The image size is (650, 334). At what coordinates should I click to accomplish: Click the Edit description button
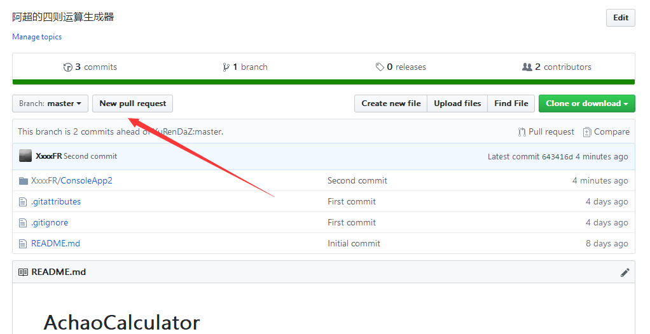tap(621, 18)
